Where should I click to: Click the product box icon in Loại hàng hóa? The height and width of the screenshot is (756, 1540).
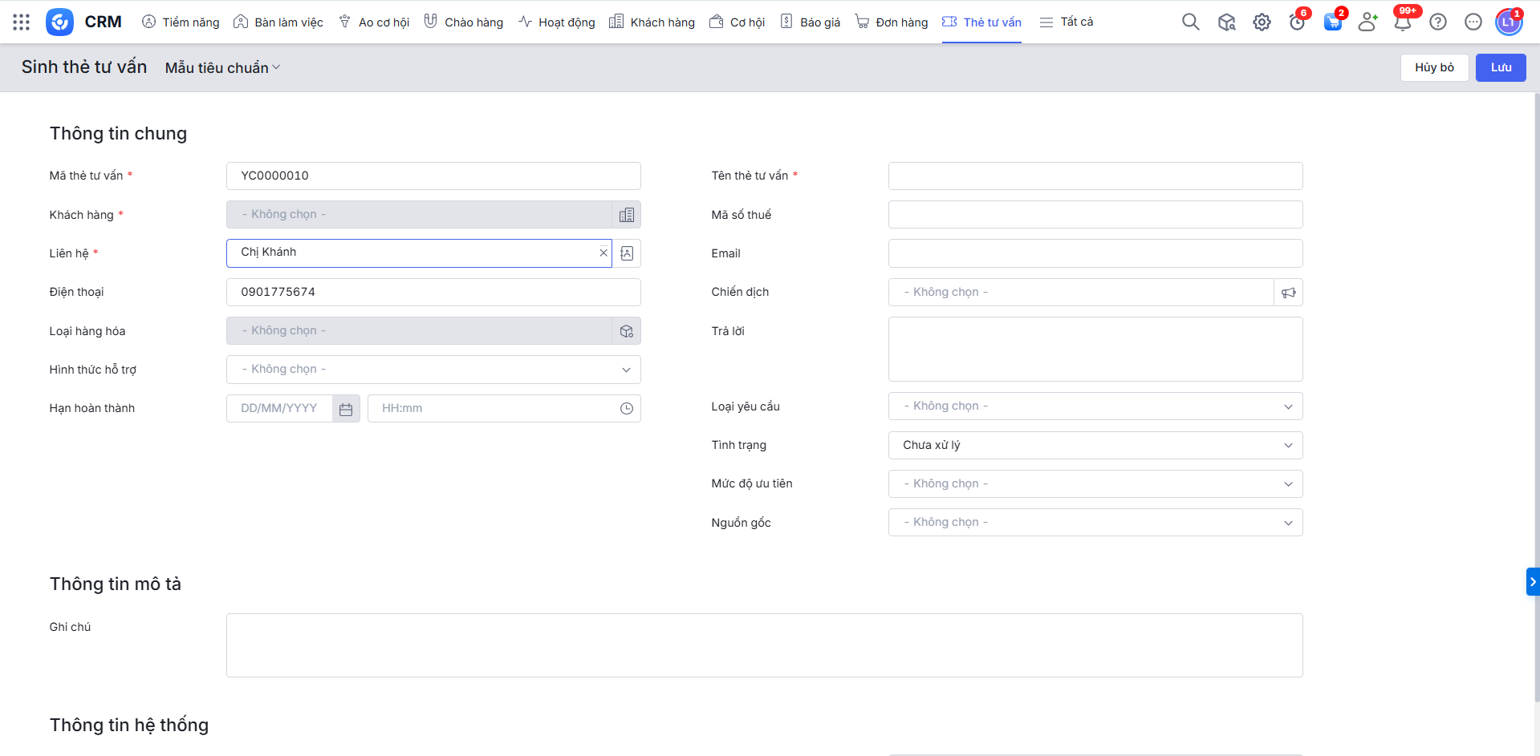point(627,331)
